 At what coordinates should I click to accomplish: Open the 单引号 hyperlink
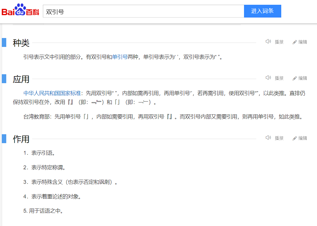pos(120,57)
